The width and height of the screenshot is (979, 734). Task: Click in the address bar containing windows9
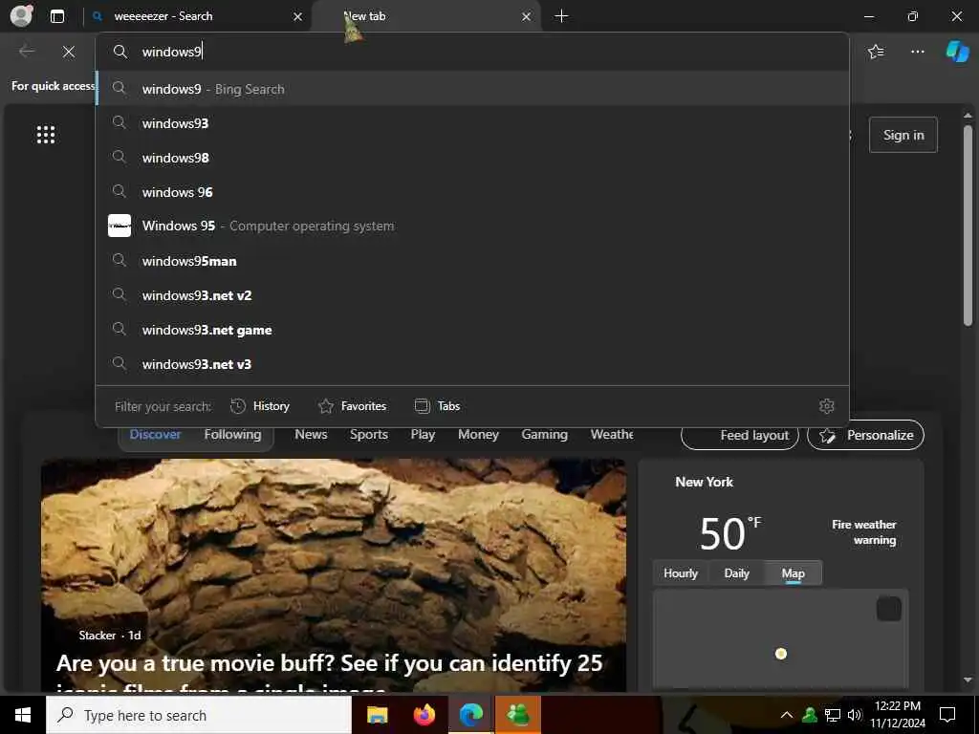tap(472, 52)
